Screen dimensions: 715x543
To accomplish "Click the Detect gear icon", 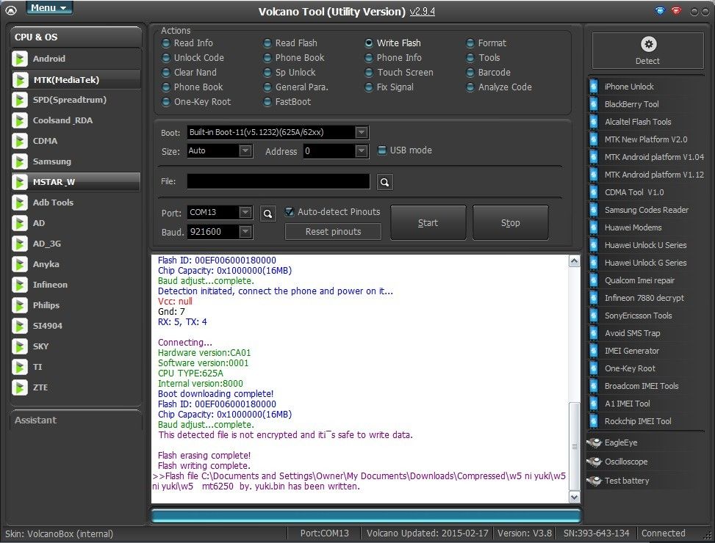I will [647, 45].
